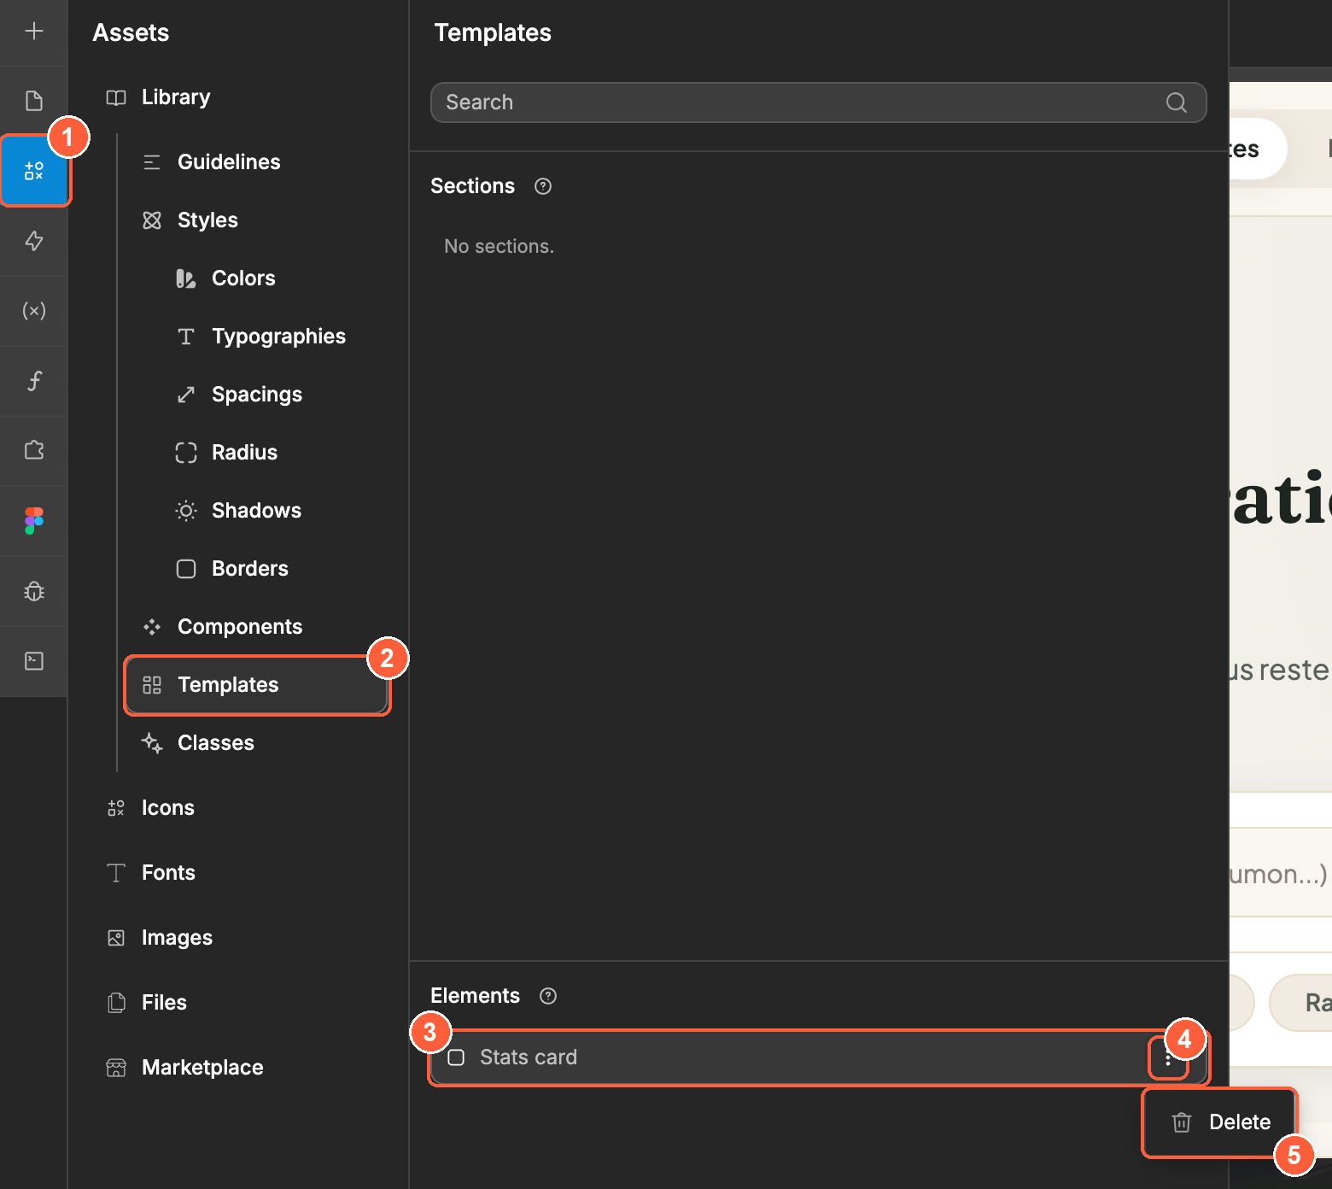Choose Delete from the context menu
The width and height of the screenshot is (1332, 1189).
click(x=1220, y=1122)
